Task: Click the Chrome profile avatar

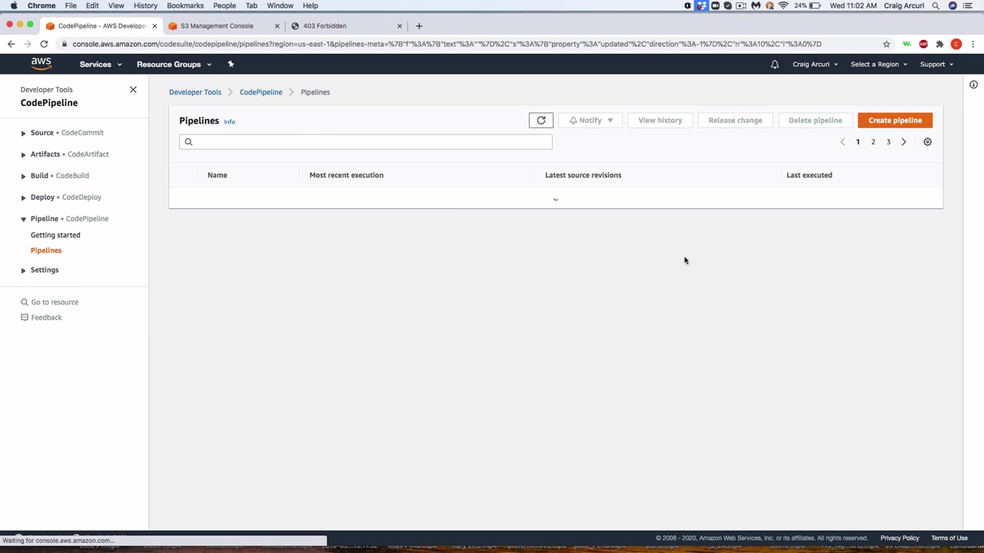Action: click(956, 44)
